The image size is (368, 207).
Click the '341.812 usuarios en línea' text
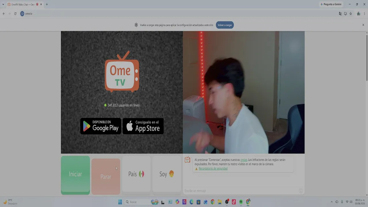pyautogui.click(x=124, y=105)
